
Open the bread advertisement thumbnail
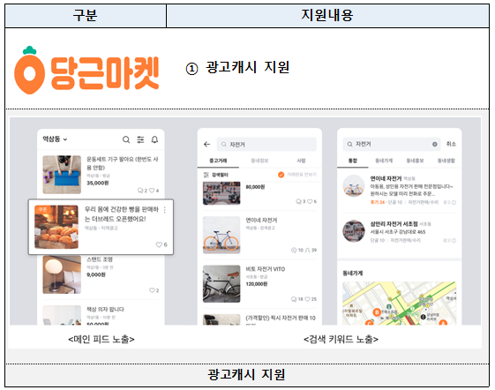click(56, 227)
